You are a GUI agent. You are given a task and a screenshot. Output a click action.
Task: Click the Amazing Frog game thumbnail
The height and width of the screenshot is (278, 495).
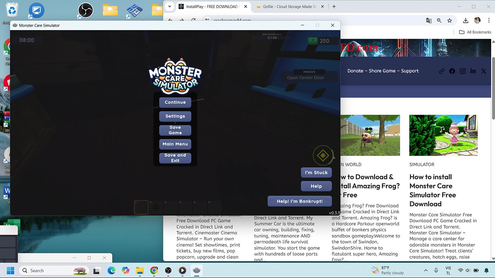[x=370, y=135]
